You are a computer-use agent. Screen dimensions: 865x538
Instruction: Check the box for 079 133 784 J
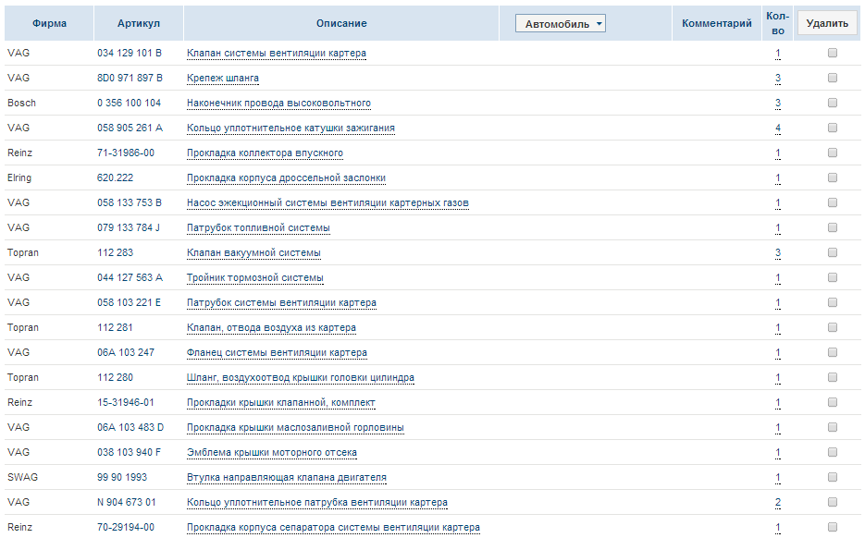click(x=833, y=227)
